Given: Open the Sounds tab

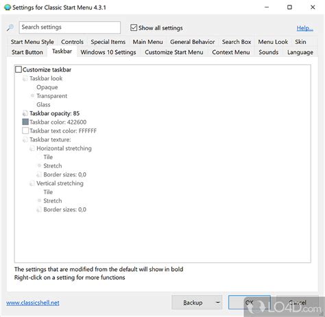Looking at the screenshot, I should point(269,52).
